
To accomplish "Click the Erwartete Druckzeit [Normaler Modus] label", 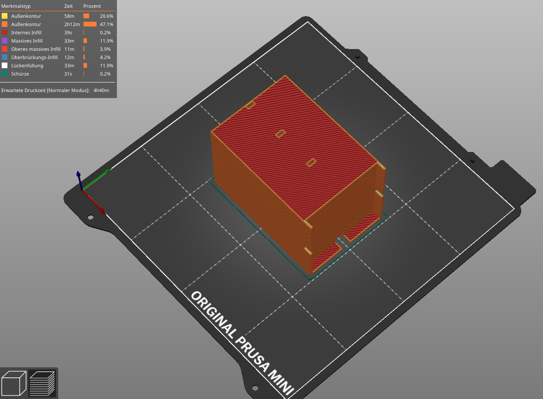I will pos(45,90).
